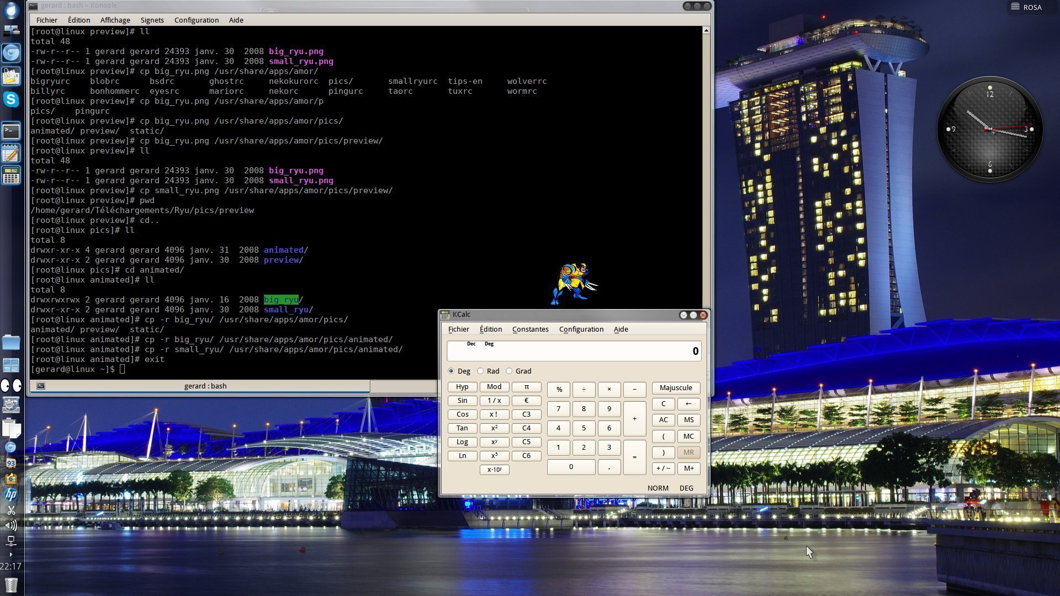The image size is (1060, 596).
Task: Open Skype from the side panel
Action: [11, 99]
